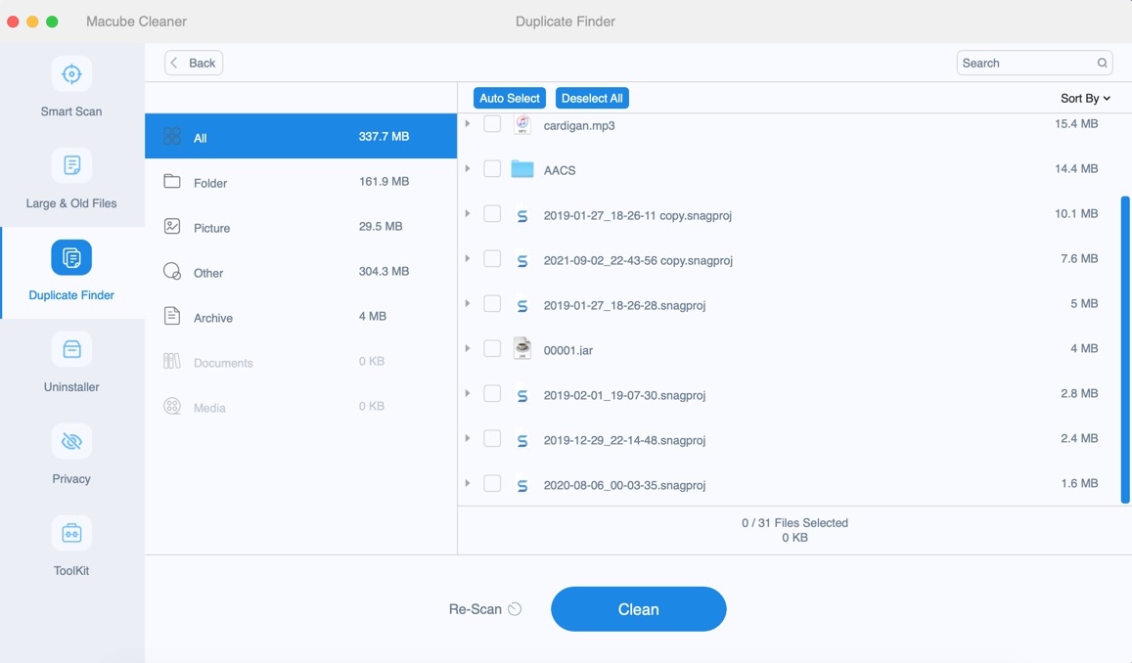Click icon of 2019-02-01_19-07-30.snagproj

point(521,395)
